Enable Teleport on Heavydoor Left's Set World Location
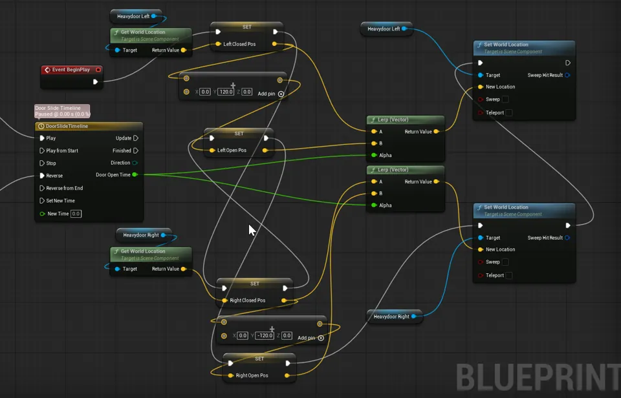This screenshot has width=621, height=398. 509,113
